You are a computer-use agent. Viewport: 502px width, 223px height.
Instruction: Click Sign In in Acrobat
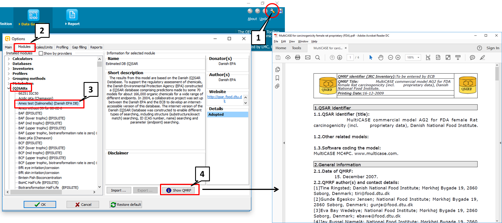pyautogui.click(x=493, y=48)
